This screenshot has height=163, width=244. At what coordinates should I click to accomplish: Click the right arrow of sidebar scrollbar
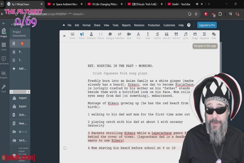point(28,92)
